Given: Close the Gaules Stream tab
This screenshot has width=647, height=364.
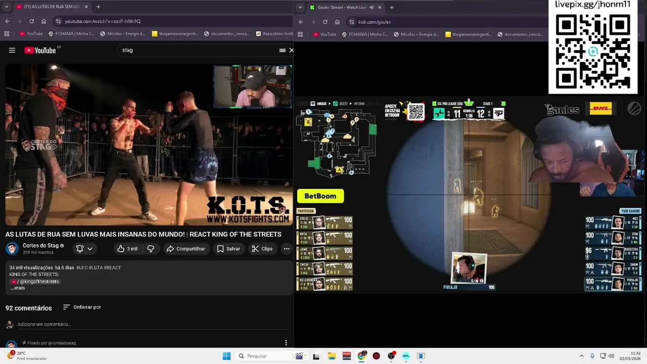Looking at the screenshot, I should (380, 7).
